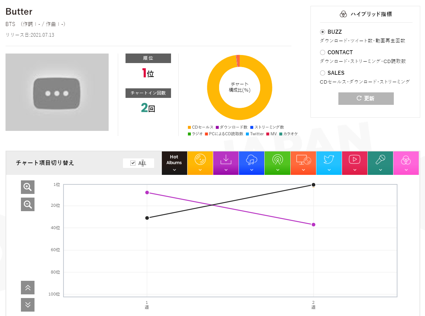Click the CDセールス legend swatch
Screen dimensions: 425x316
click(189, 127)
